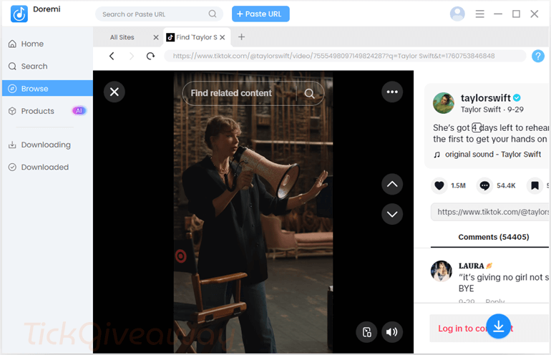
Task: Click the Downloaded checkmark icon
Action: (12, 167)
